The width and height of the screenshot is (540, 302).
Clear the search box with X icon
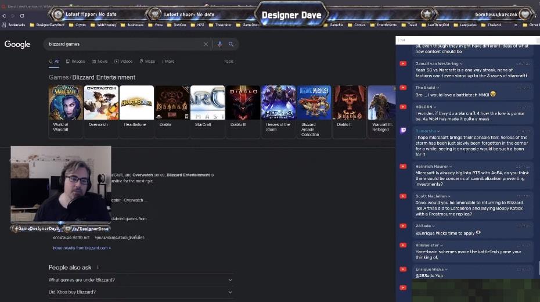pos(206,44)
